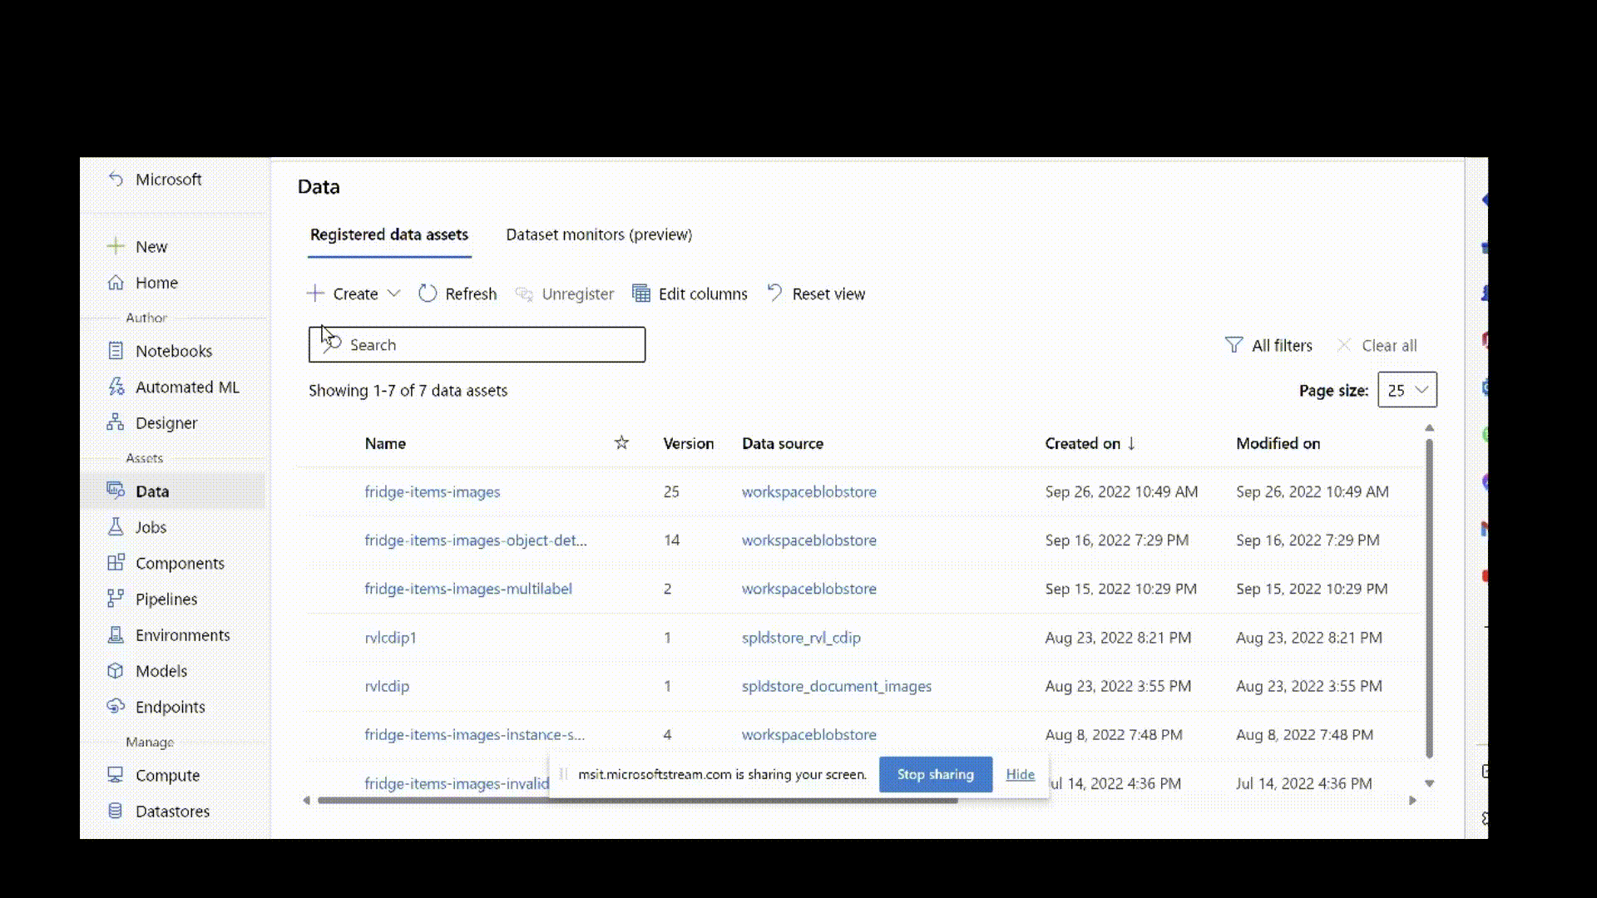Screen dimensions: 1597x898
Task: Select Registered data assets tab
Action: point(388,234)
